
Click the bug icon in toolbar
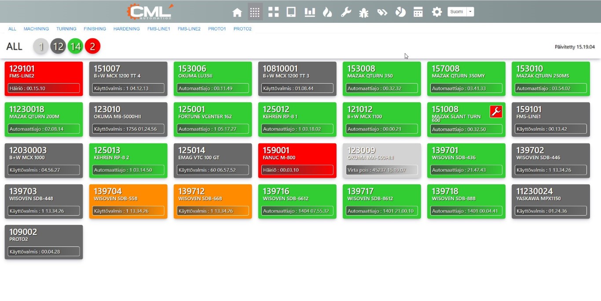(x=363, y=12)
